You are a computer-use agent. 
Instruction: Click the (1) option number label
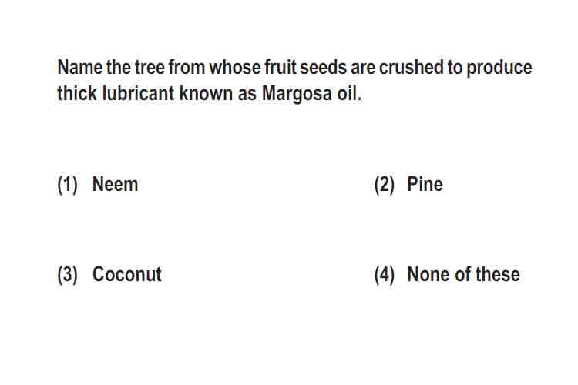pos(68,185)
